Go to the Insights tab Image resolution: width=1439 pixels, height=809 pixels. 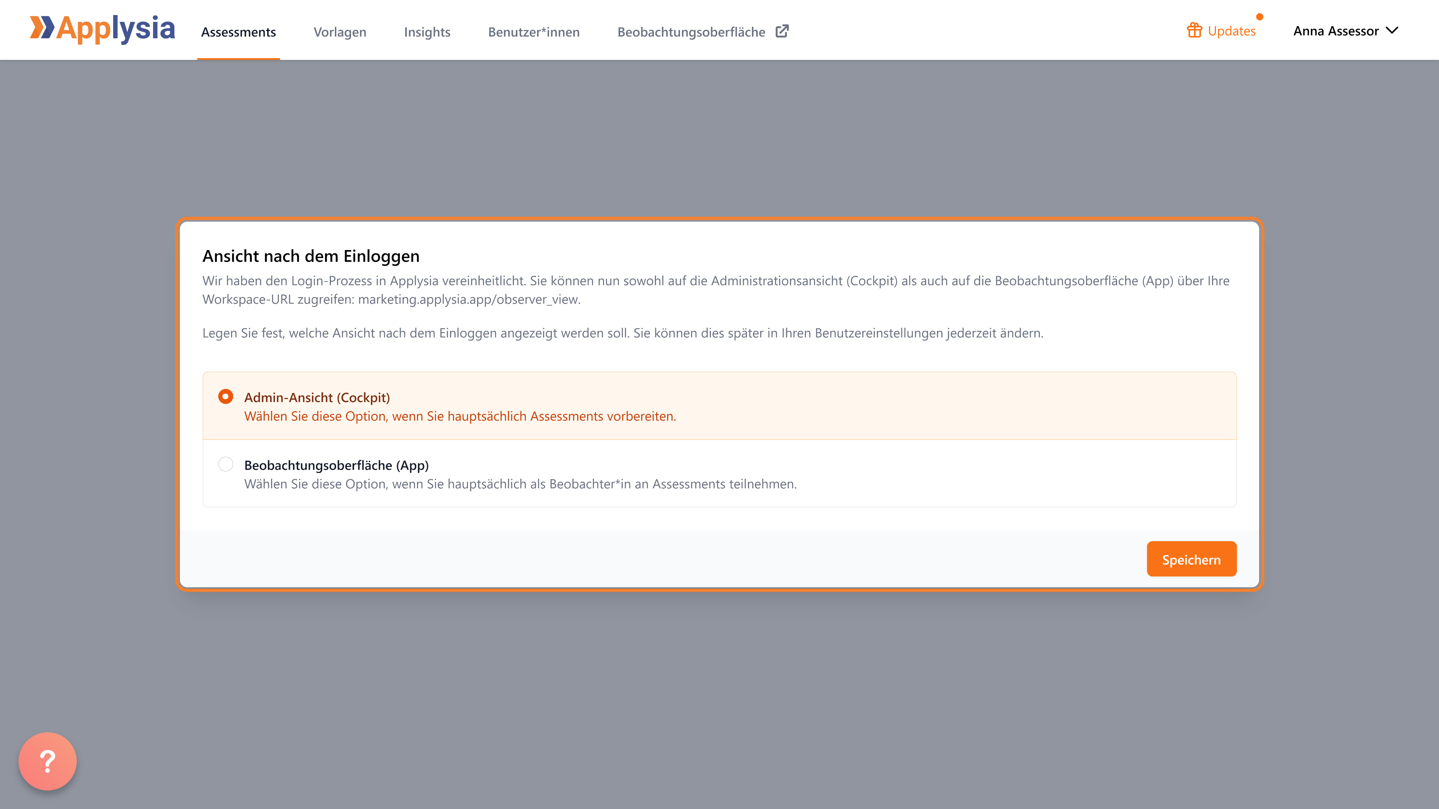pyautogui.click(x=427, y=32)
